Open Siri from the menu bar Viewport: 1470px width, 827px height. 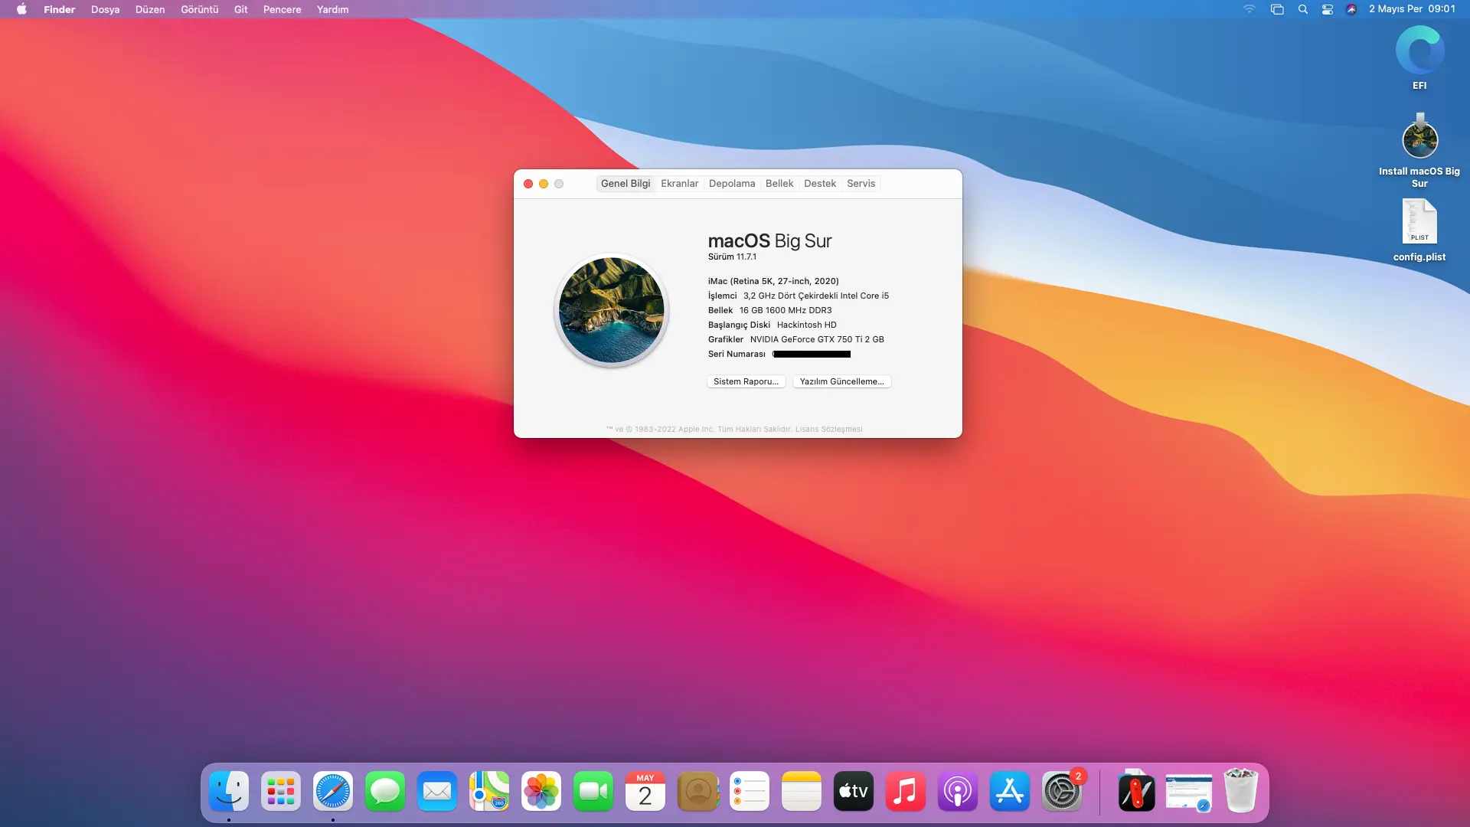1351,9
